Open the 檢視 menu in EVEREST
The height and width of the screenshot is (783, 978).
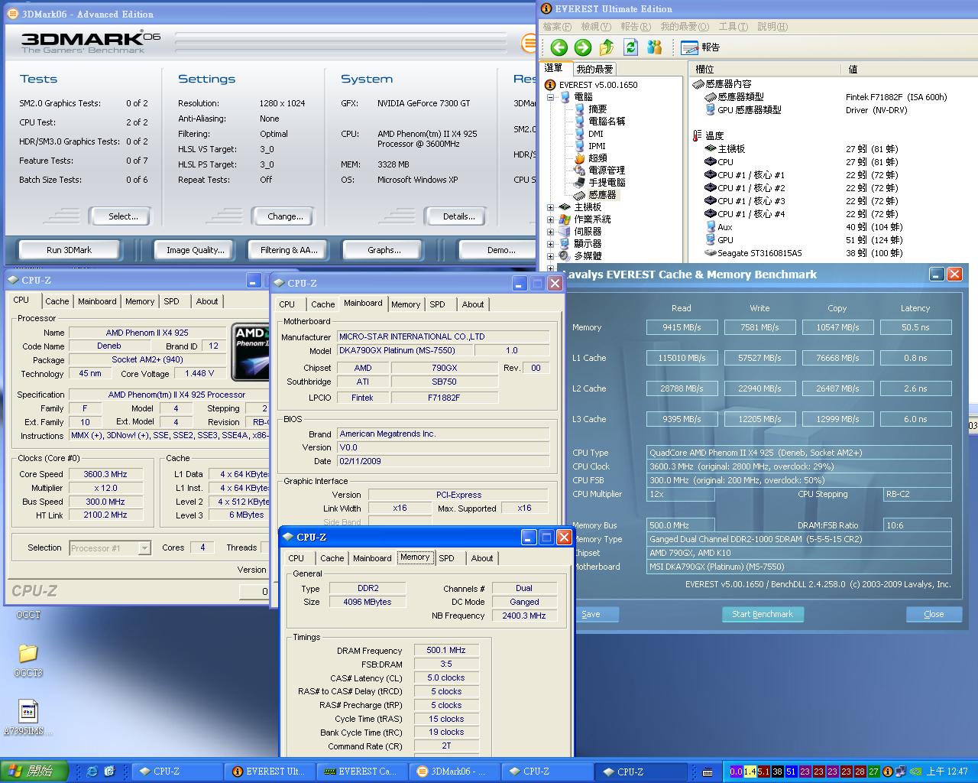click(596, 27)
